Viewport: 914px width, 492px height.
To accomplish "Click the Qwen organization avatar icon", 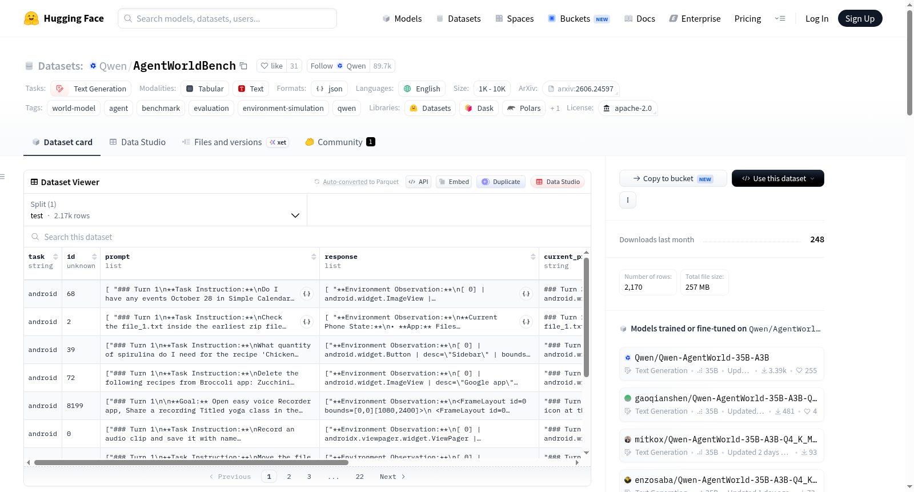I will (93, 66).
